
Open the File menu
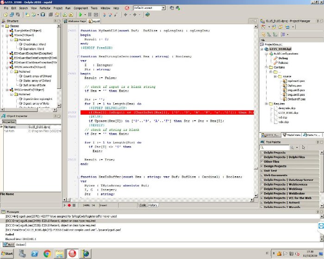coord(6,8)
